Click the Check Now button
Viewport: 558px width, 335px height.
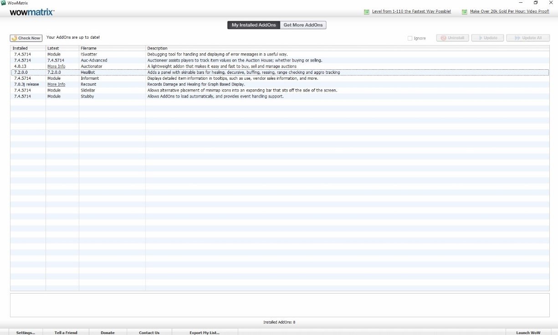coord(26,38)
